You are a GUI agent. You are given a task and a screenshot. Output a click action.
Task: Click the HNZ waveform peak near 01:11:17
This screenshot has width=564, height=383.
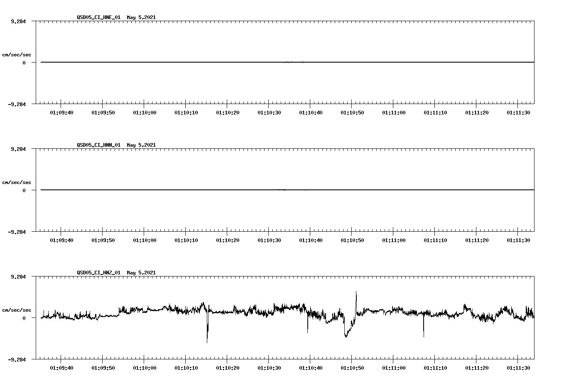(465, 305)
